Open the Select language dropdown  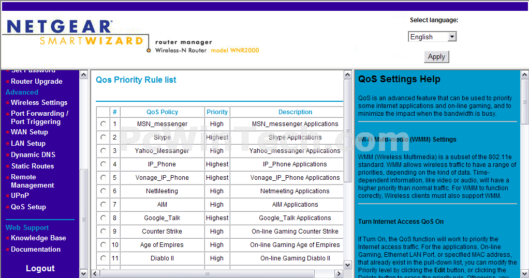tap(432, 37)
